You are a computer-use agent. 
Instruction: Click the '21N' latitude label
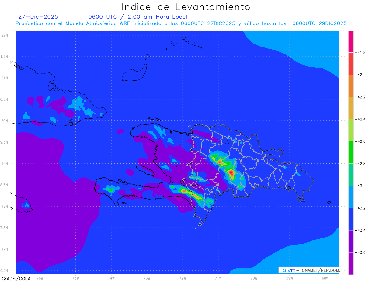(5, 78)
